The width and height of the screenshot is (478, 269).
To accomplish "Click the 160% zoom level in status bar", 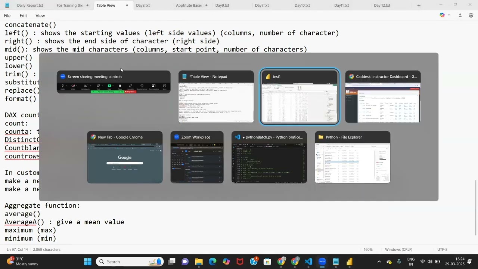I will (368, 249).
